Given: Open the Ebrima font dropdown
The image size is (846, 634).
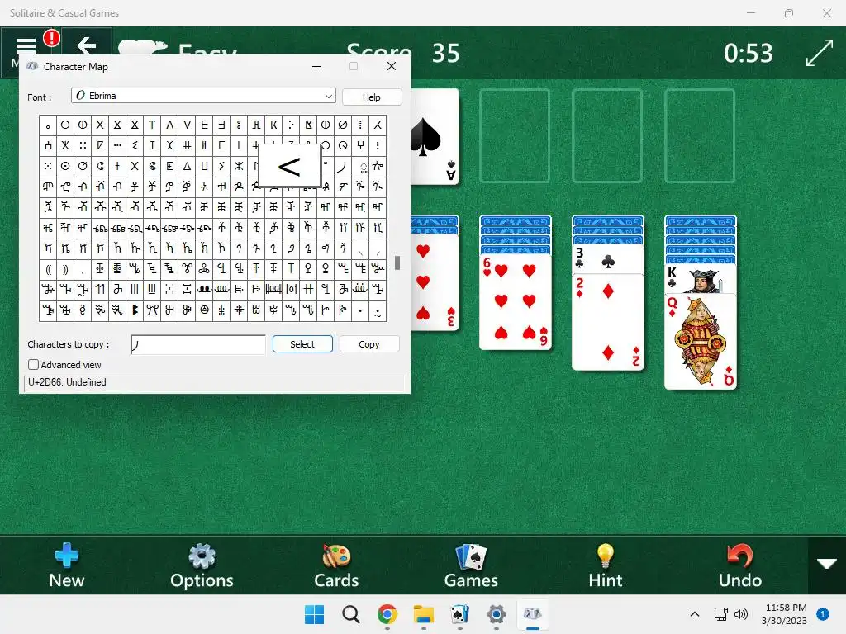Looking at the screenshot, I should [x=203, y=96].
